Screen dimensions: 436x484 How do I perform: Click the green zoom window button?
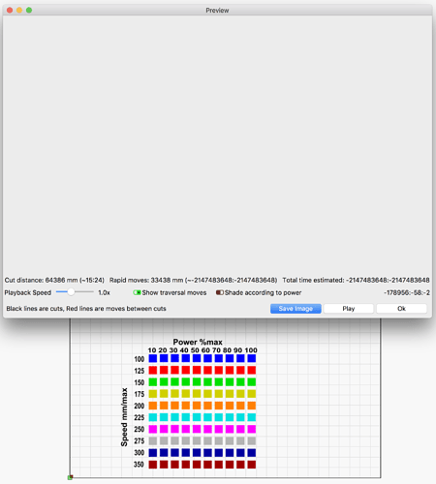click(x=29, y=11)
